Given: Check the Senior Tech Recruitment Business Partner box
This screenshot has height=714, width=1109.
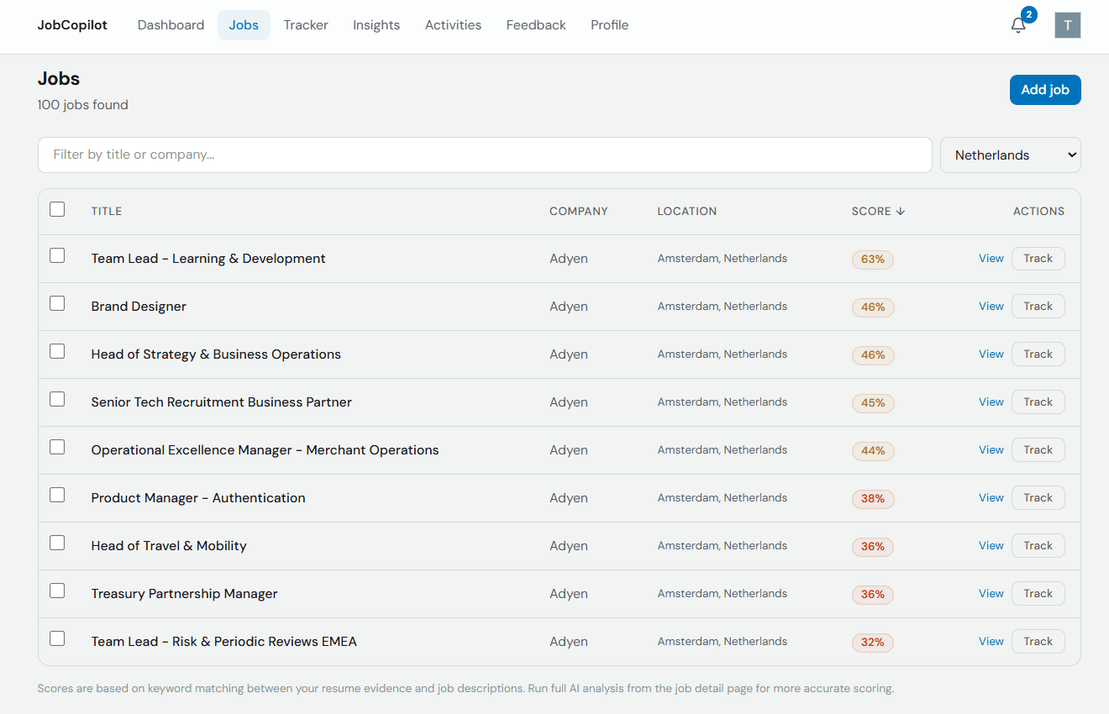Looking at the screenshot, I should pyautogui.click(x=57, y=399).
